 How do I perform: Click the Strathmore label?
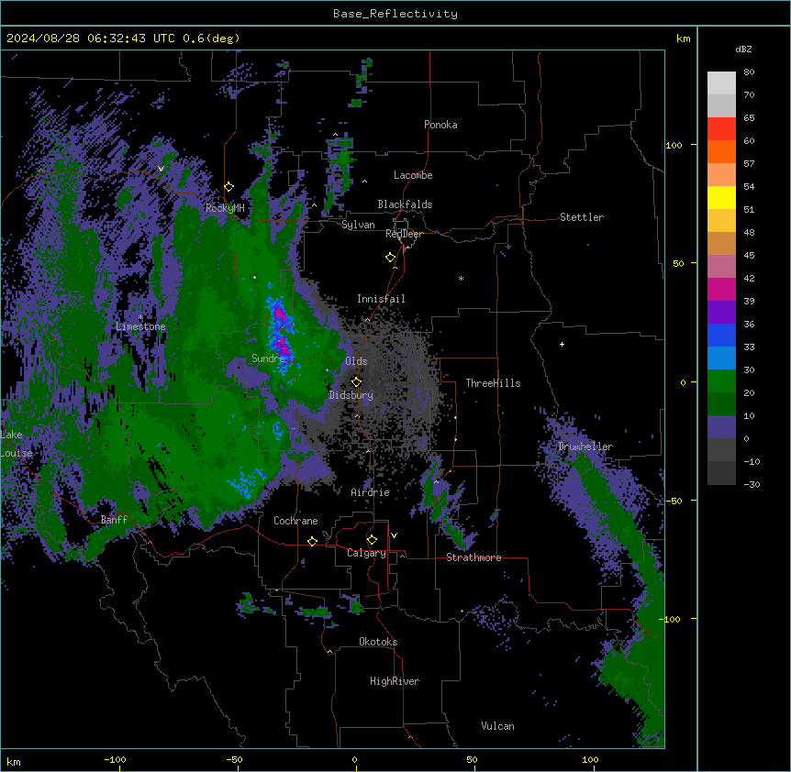(473, 557)
